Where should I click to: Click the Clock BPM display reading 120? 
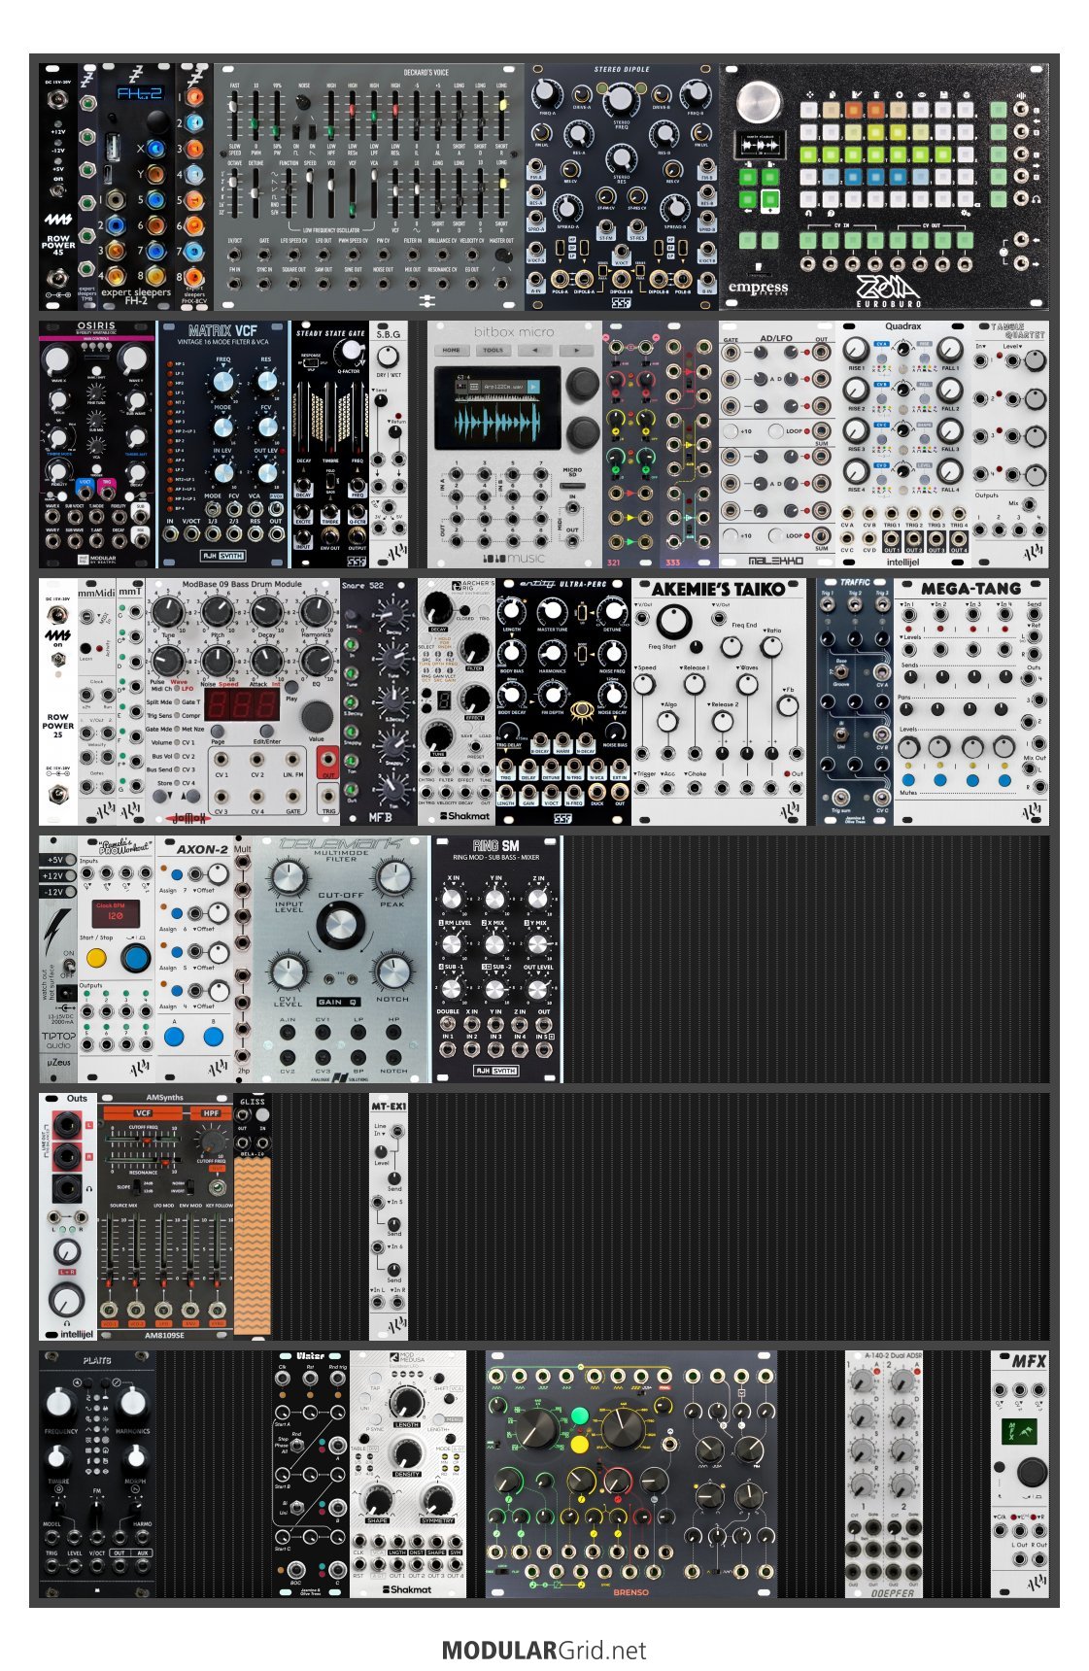click(116, 913)
